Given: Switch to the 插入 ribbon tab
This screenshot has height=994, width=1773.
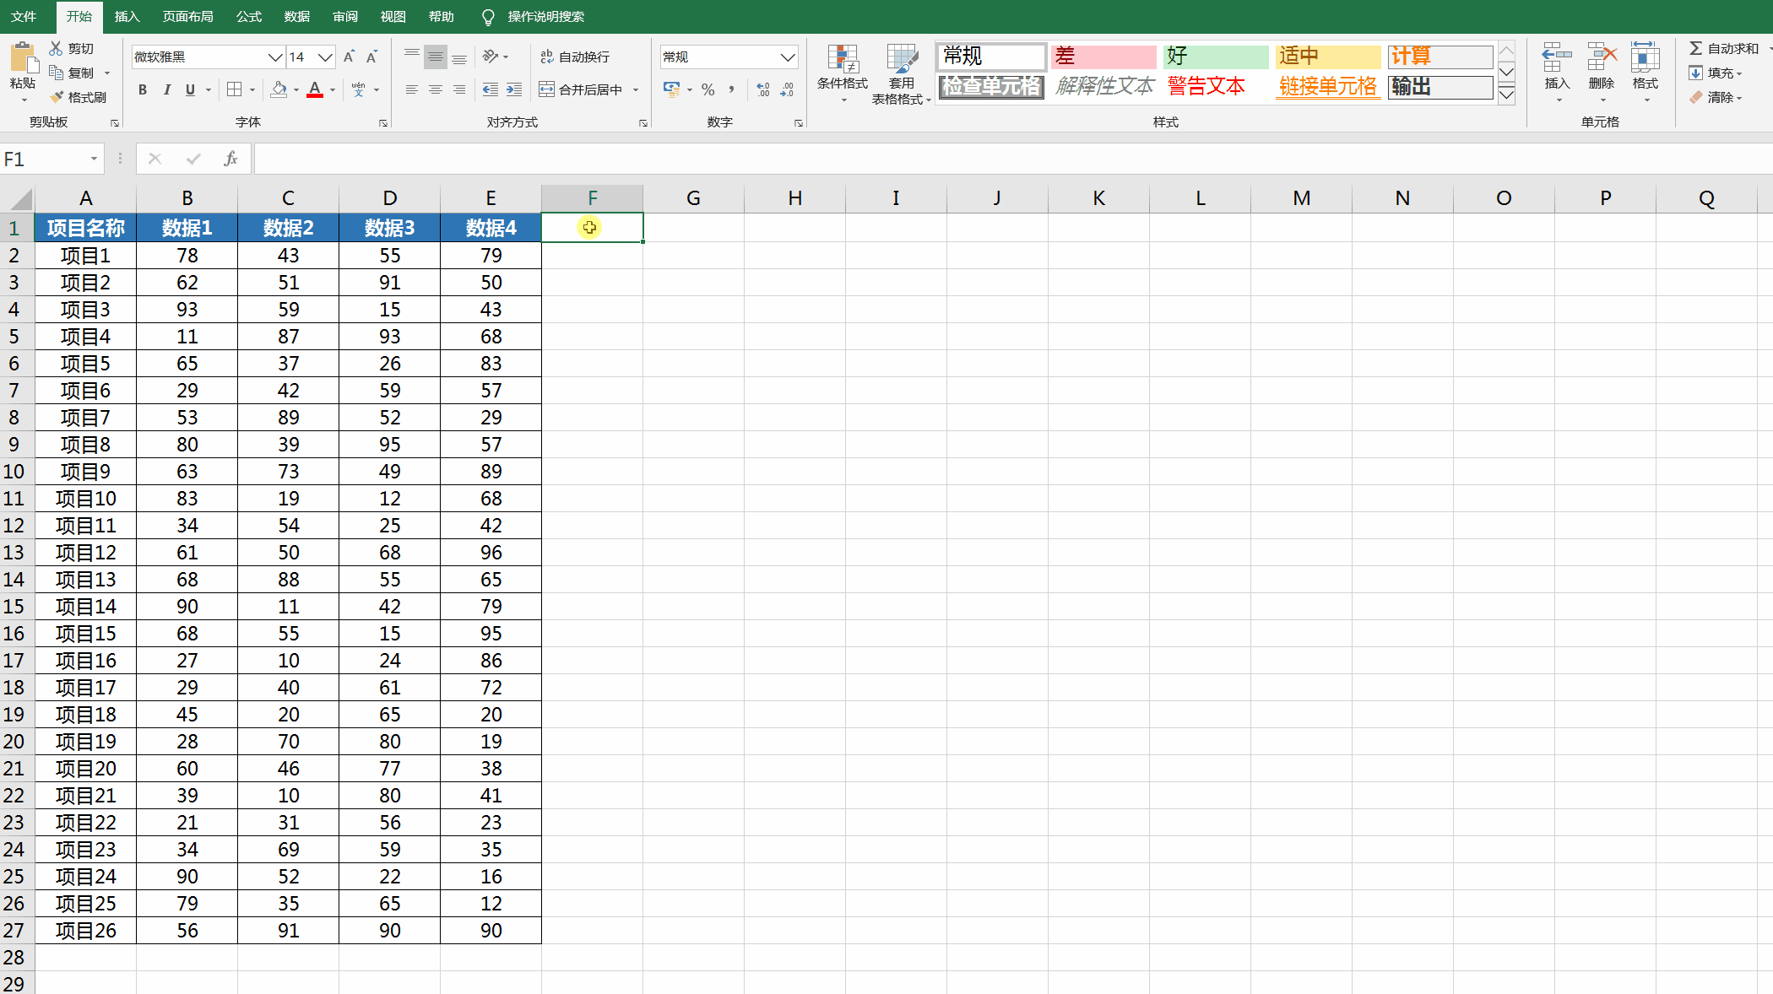Looking at the screenshot, I should (x=127, y=16).
